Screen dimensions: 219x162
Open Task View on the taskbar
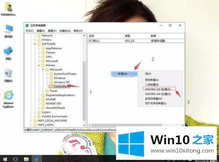click(15, 159)
